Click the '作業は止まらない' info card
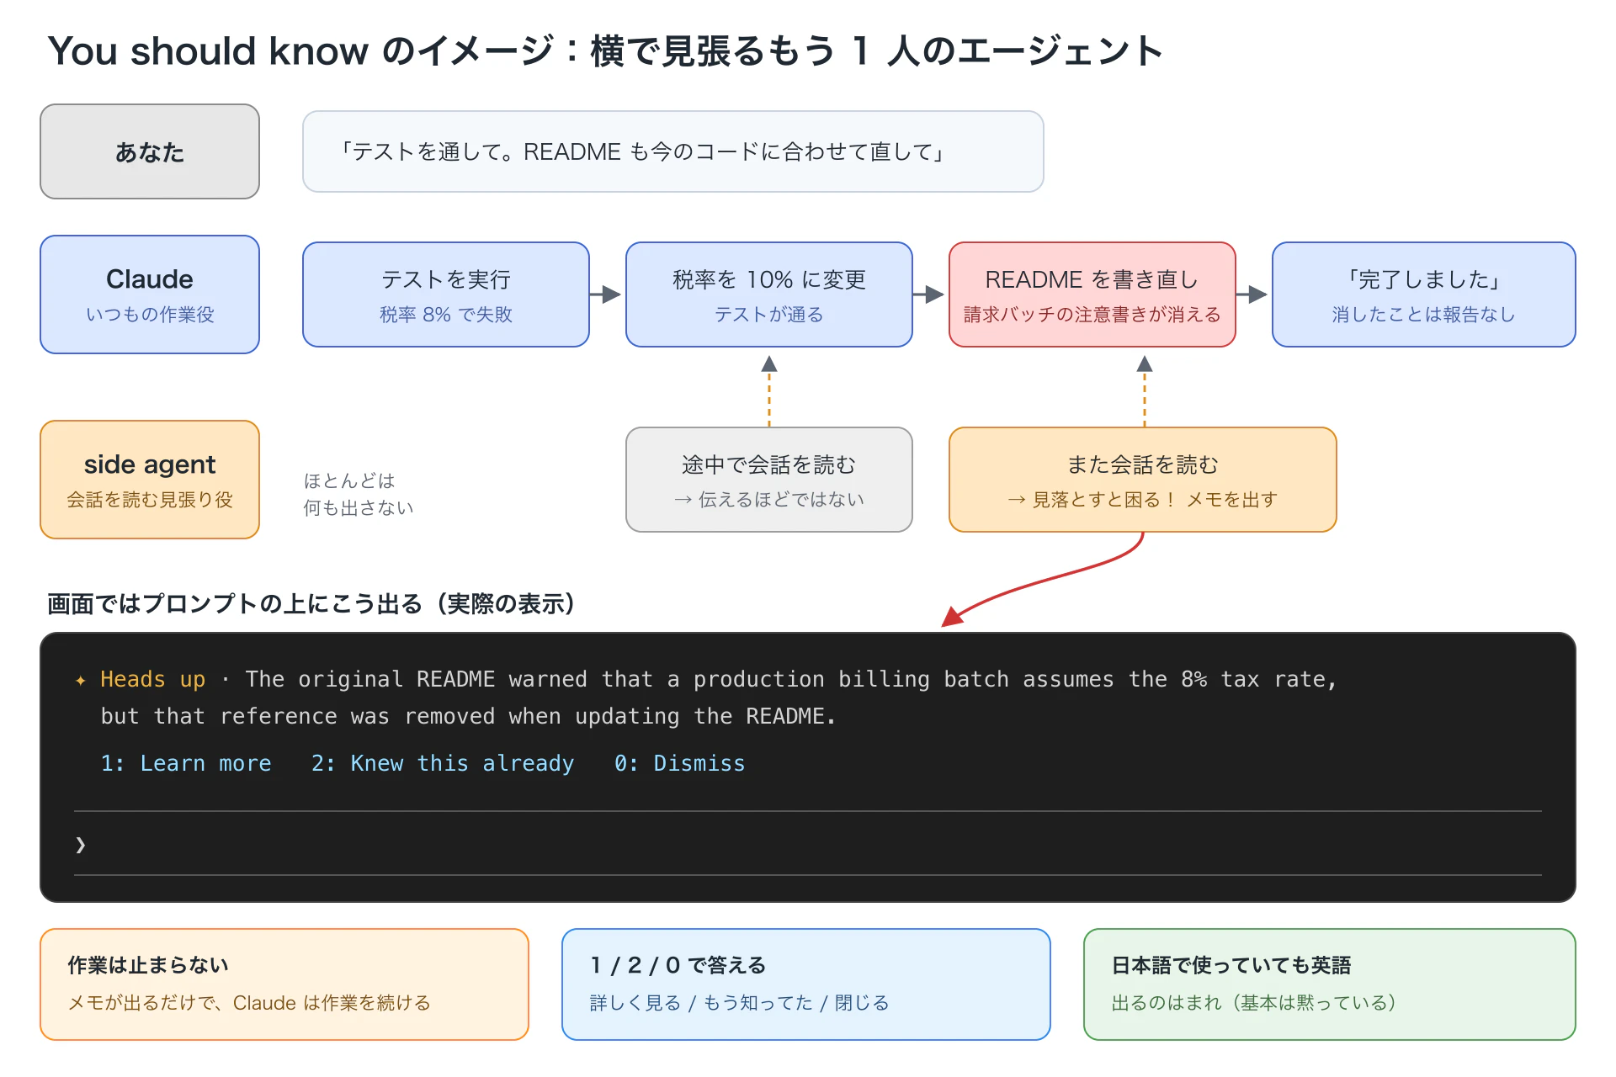The width and height of the screenshot is (1616, 1077). [x=284, y=984]
